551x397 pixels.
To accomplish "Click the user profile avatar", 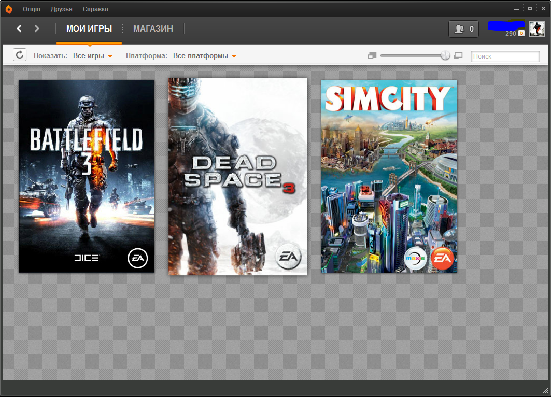I will pyautogui.click(x=536, y=29).
